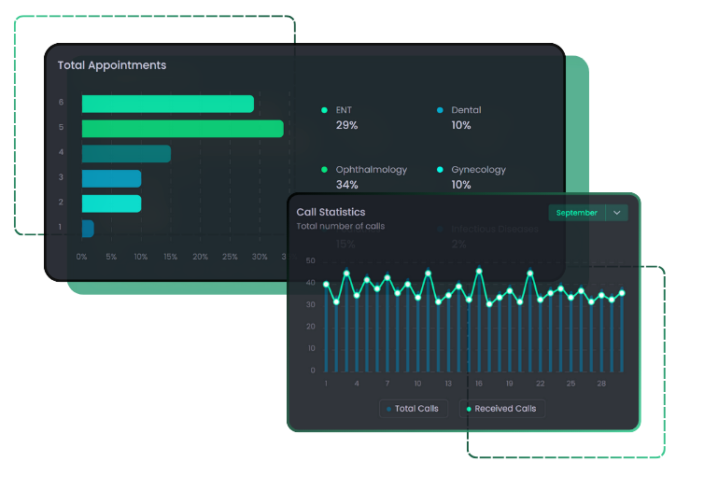Click the green dot beside ENT
This screenshot has height=490, width=704.
(324, 110)
